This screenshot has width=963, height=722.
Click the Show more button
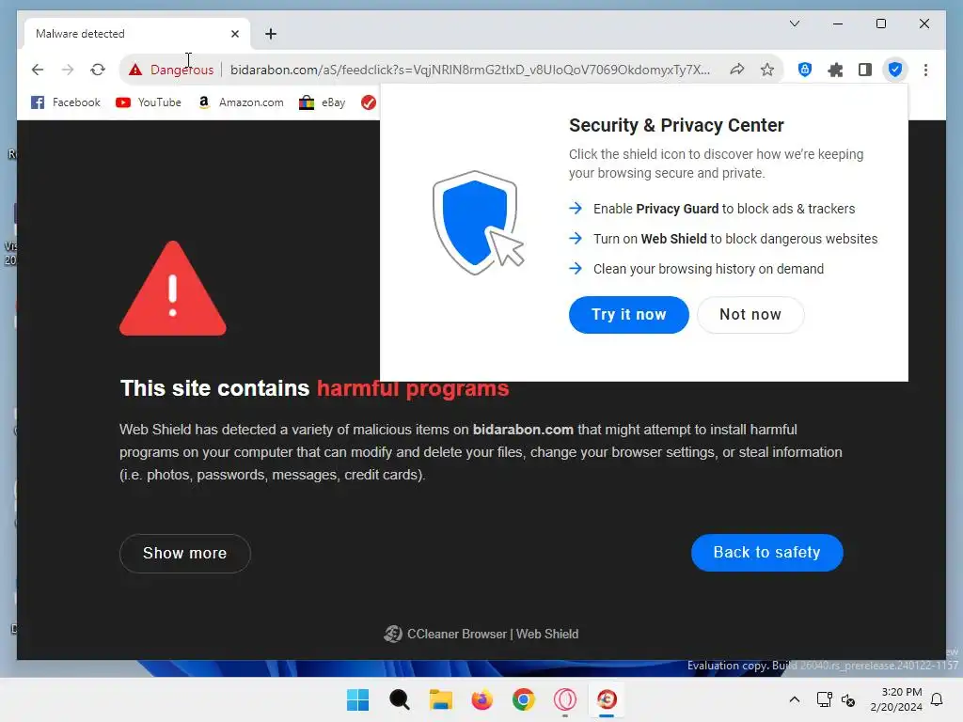tap(185, 553)
